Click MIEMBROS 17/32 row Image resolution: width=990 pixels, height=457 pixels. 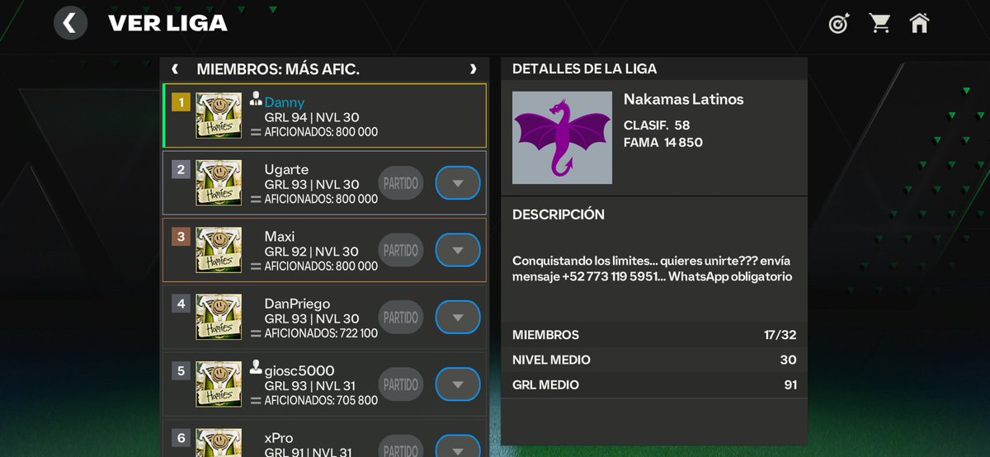[654, 335]
